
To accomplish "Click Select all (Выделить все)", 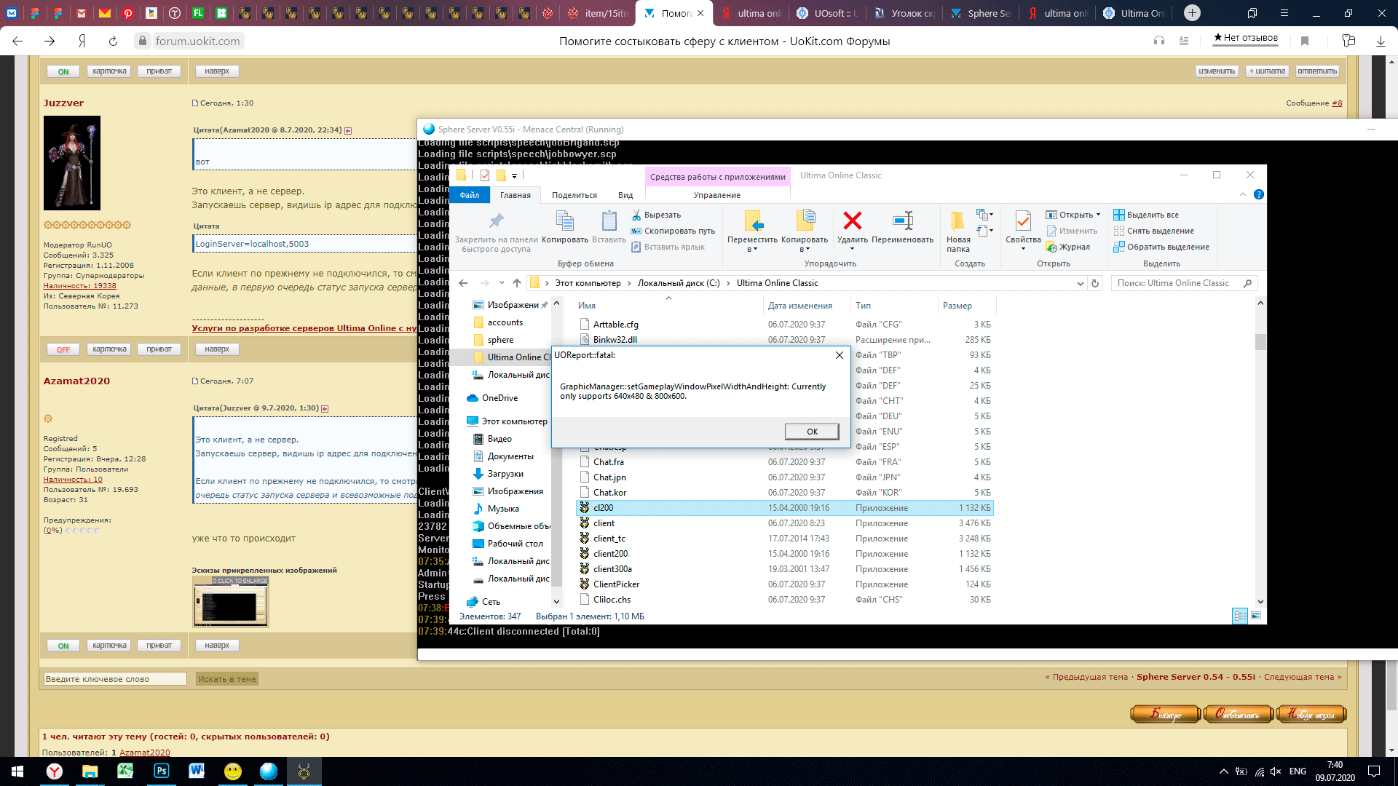I will tap(1152, 215).
